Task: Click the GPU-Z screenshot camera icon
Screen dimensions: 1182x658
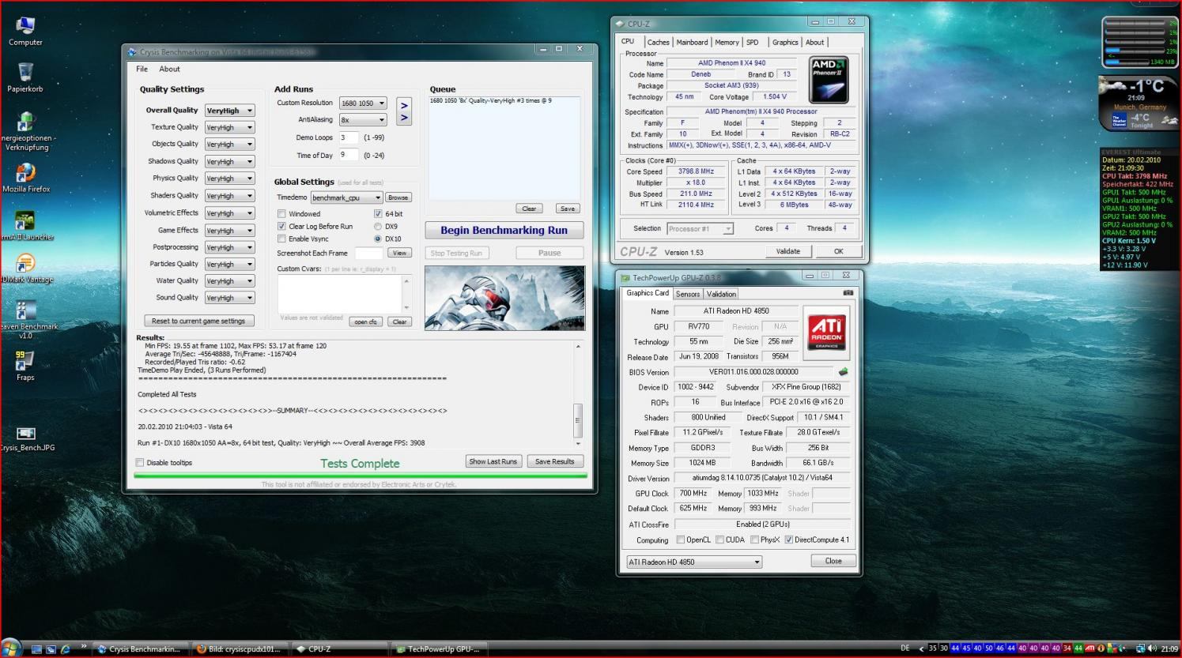Action: [x=848, y=293]
